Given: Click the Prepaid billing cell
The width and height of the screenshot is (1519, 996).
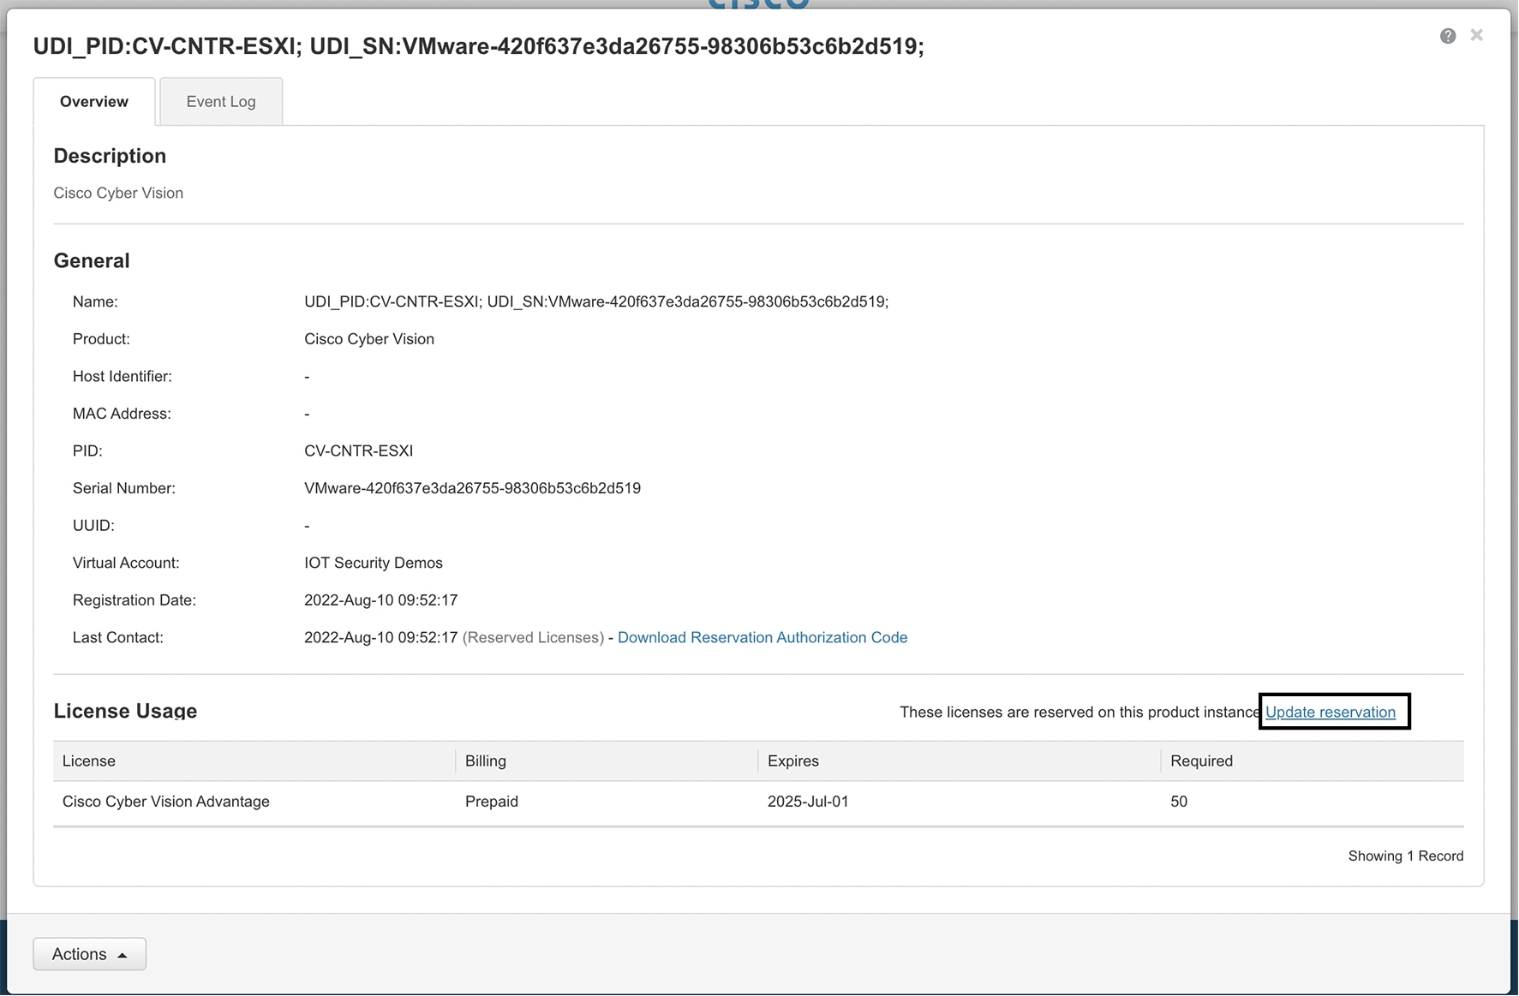Looking at the screenshot, I should [x=492, y=802].
